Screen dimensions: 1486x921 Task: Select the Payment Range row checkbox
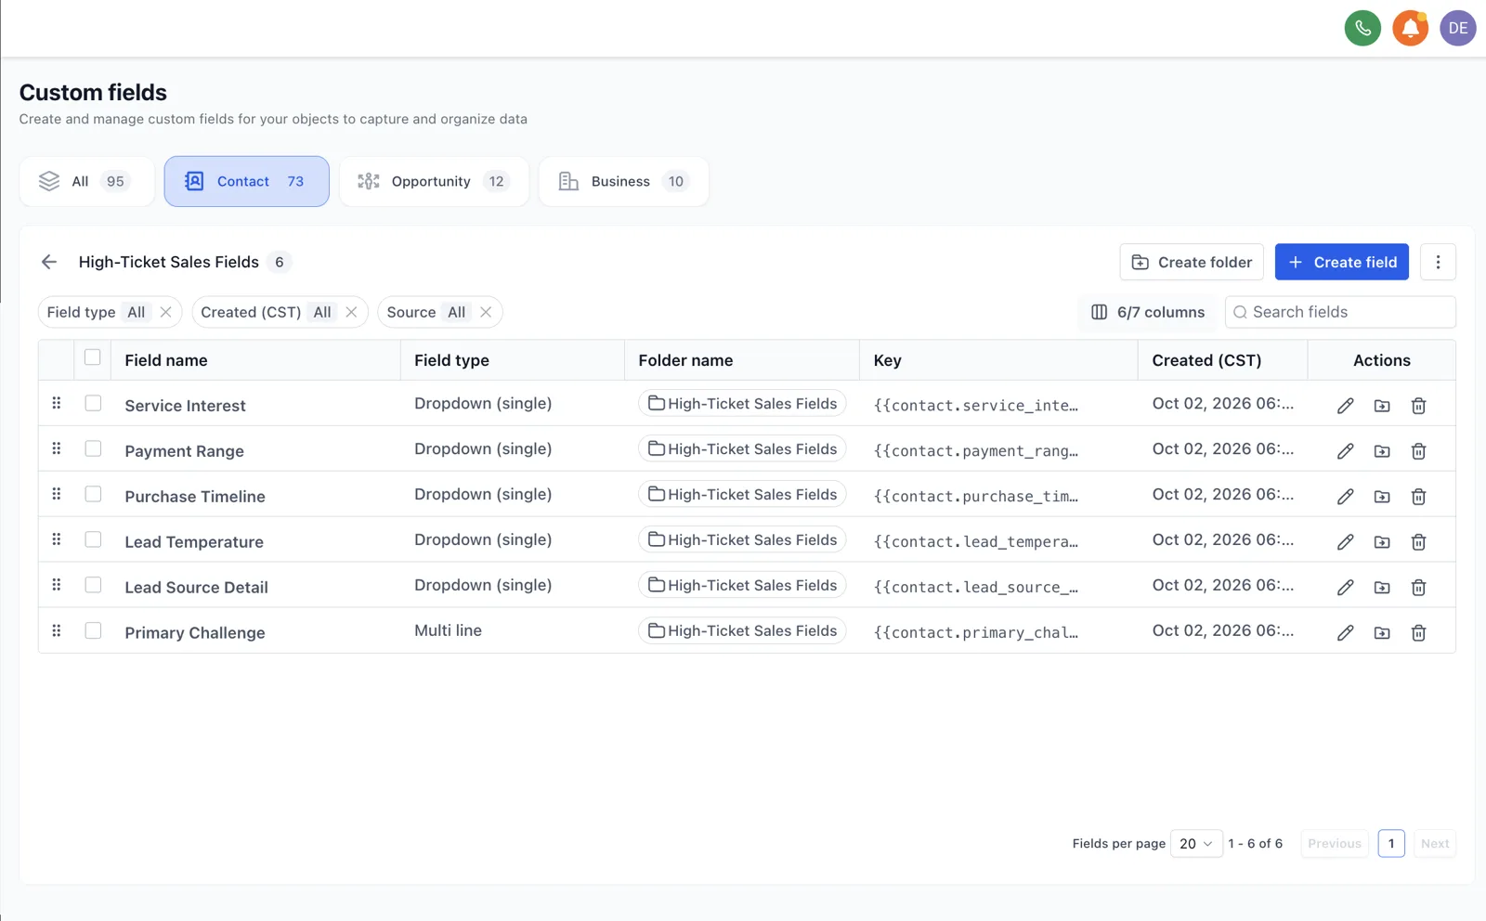93,448
